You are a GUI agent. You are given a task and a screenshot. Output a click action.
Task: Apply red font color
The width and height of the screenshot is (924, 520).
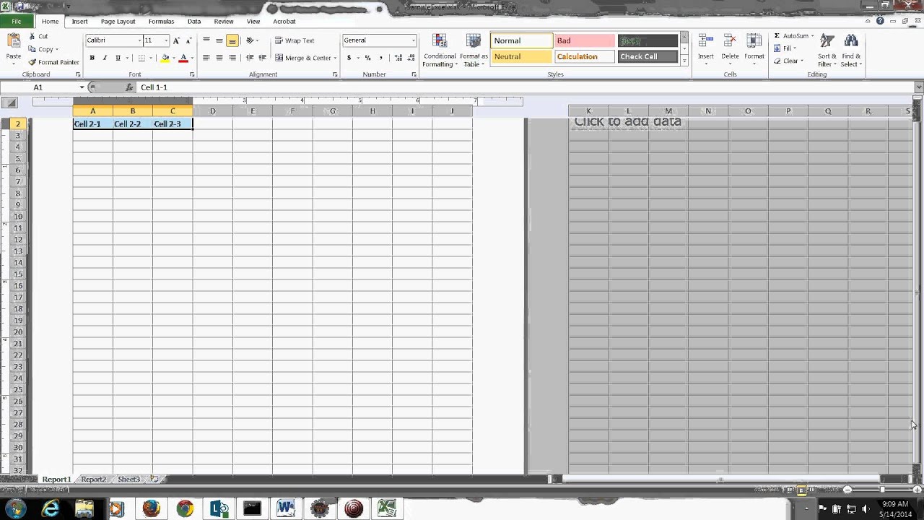click(x=183, y=58)
